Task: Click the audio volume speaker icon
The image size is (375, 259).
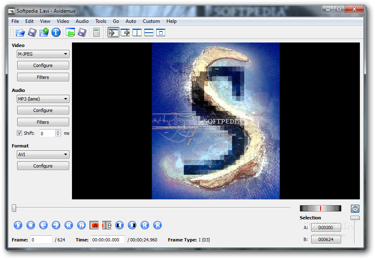Action: pyautogui.click(x=355, y=209)
